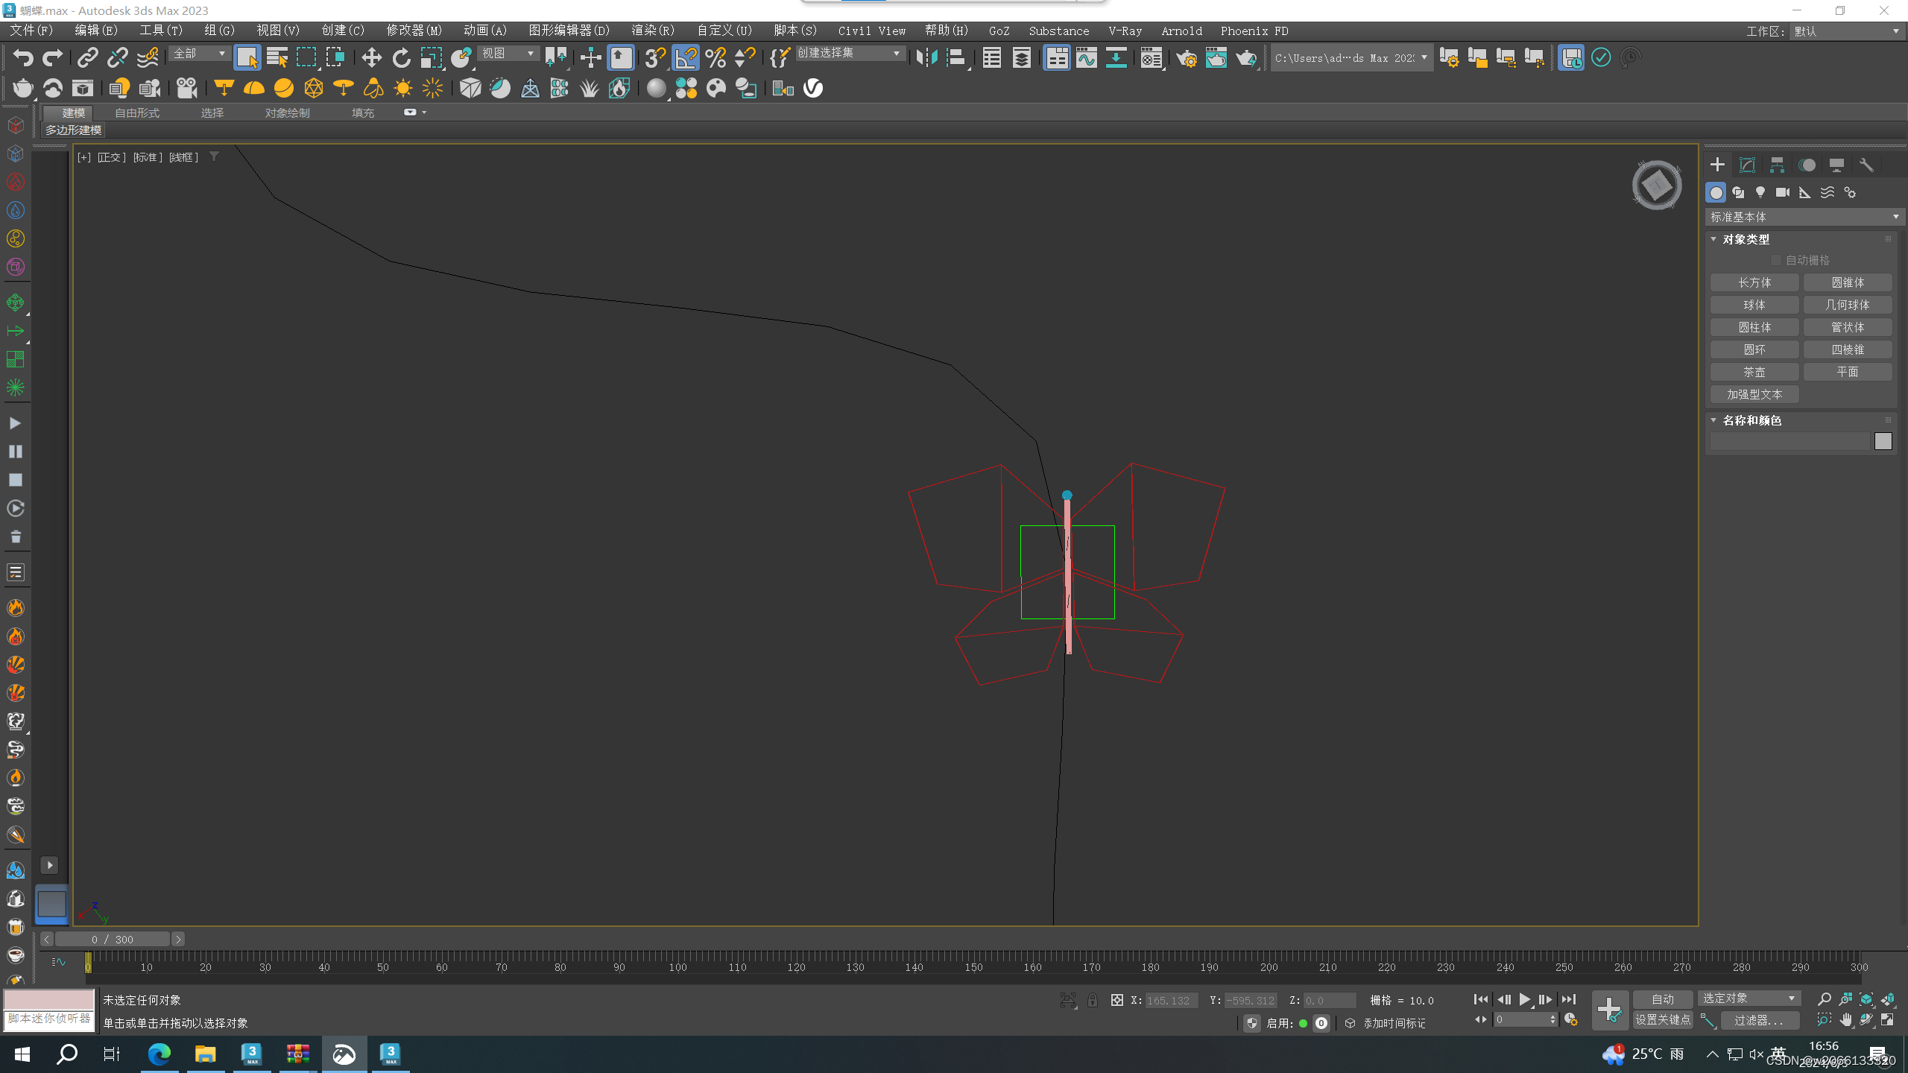
Task: Click the 茶壶 teapot primitive button
Action: [1754, 372]
